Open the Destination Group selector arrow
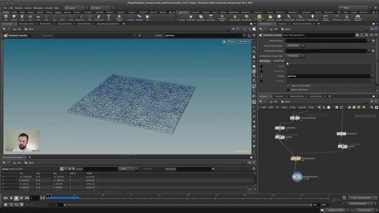This screenshot has height=213, width=379. [373, 51]
